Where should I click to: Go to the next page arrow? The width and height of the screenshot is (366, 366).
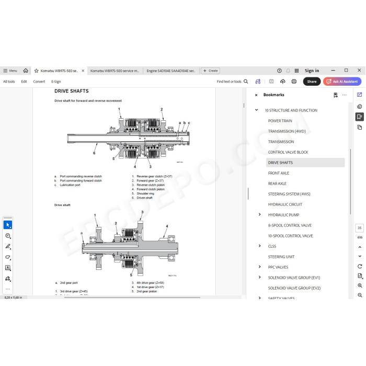[x=360, y=256]
